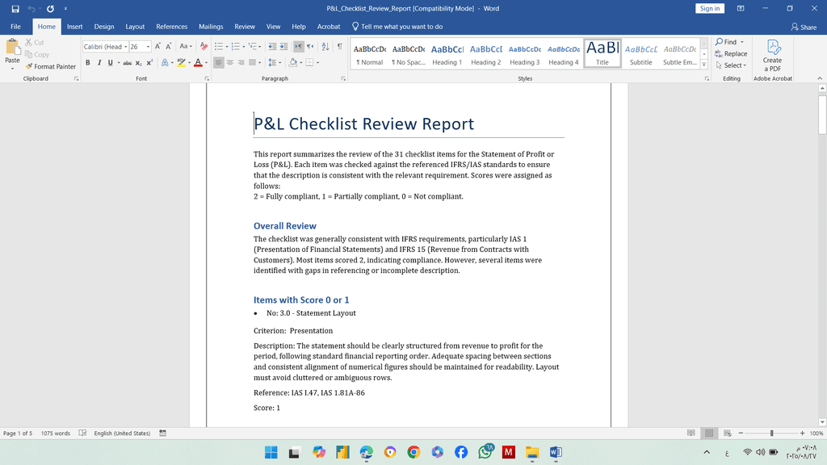Open the font size dropdown
827x465 pixels.
pos(149,46)
